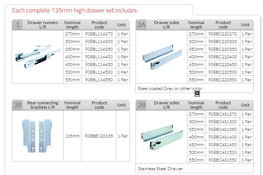Select product code 908BC220400
Viewport: 263px width, 175px height.
[x=222, y=57]
